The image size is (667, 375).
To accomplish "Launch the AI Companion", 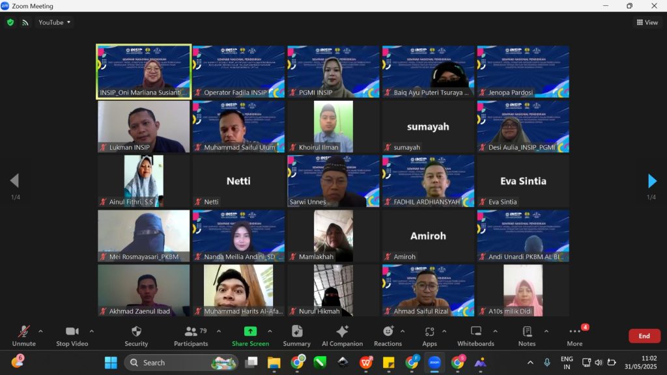I will (342, 335).
